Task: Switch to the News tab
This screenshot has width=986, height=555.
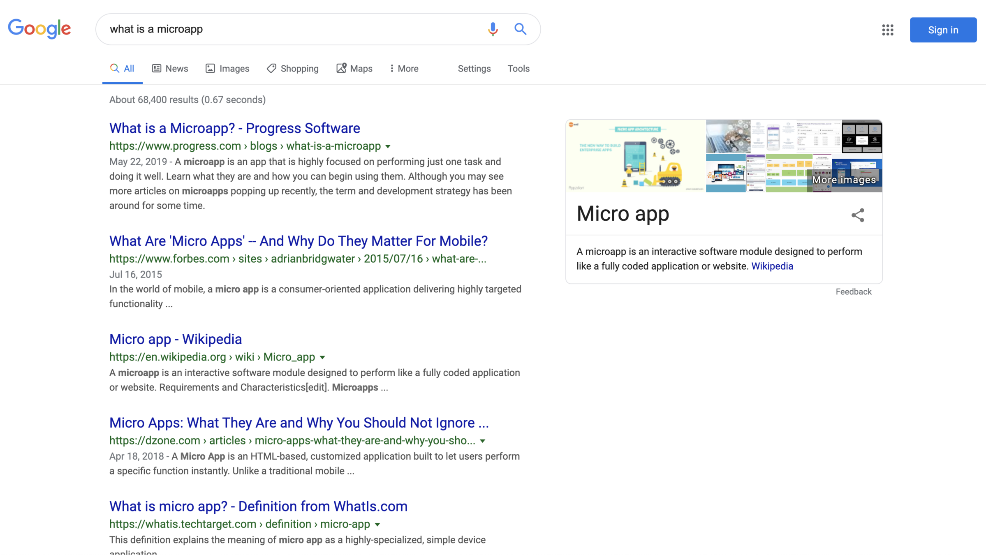Action: (x=170, y=69)
